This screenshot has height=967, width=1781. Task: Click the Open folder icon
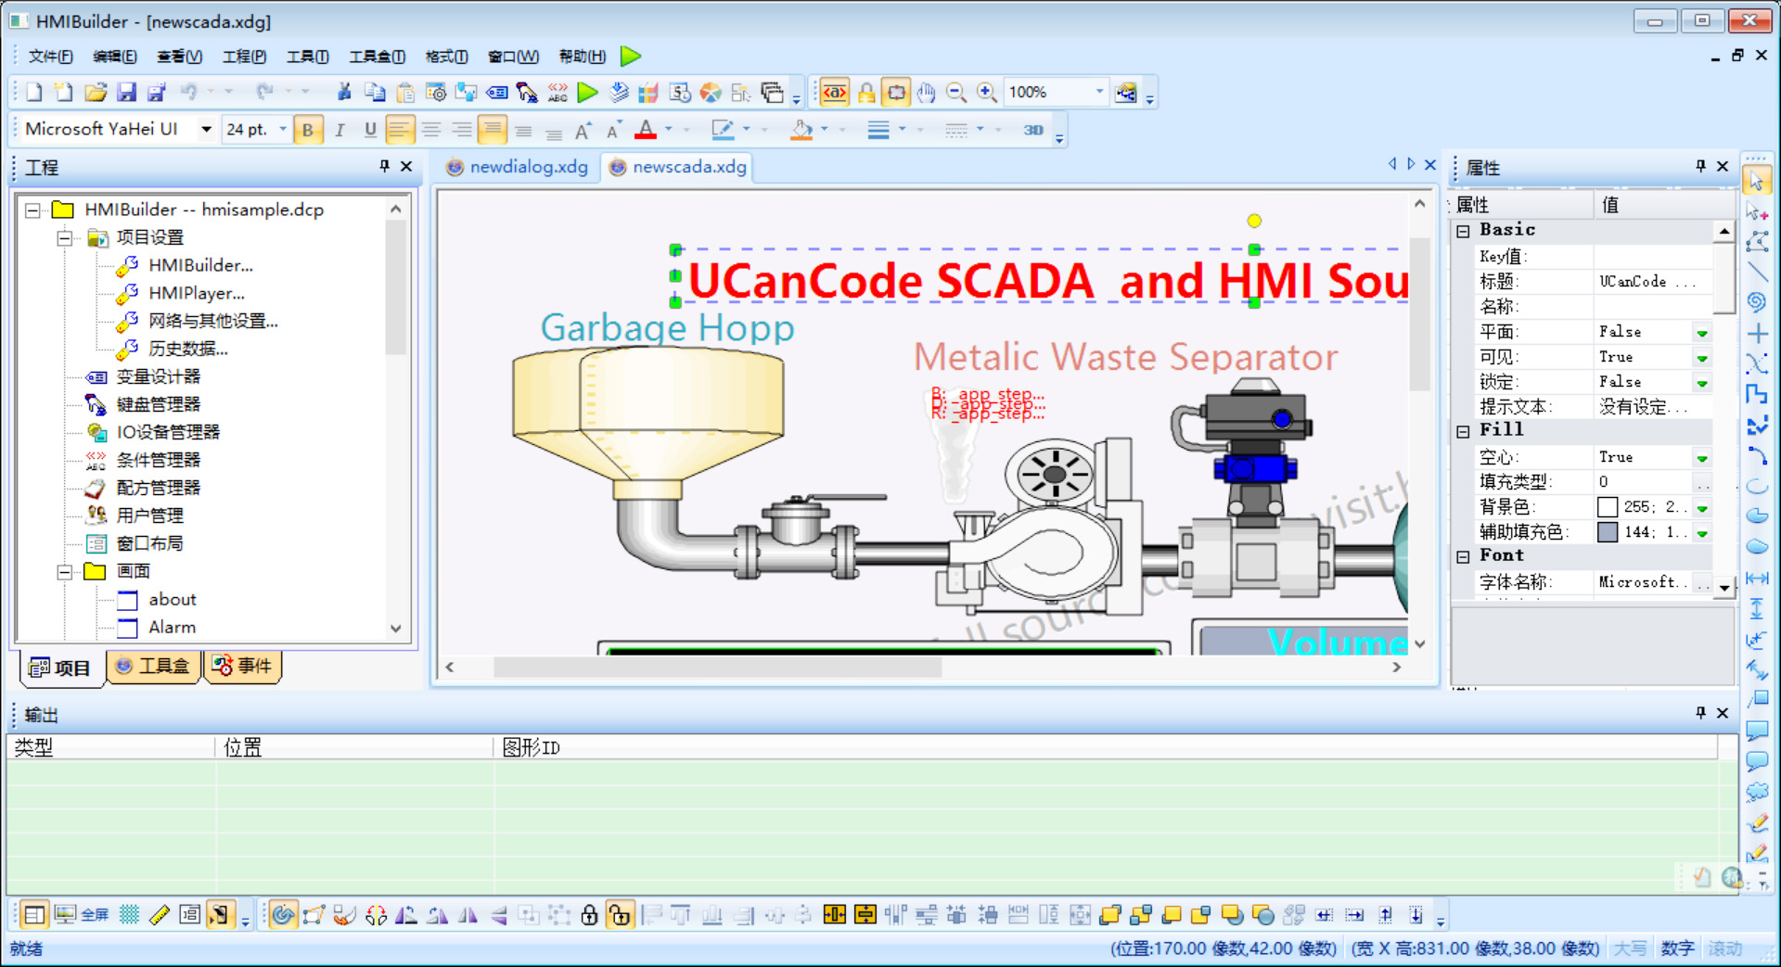click(96, 92)
